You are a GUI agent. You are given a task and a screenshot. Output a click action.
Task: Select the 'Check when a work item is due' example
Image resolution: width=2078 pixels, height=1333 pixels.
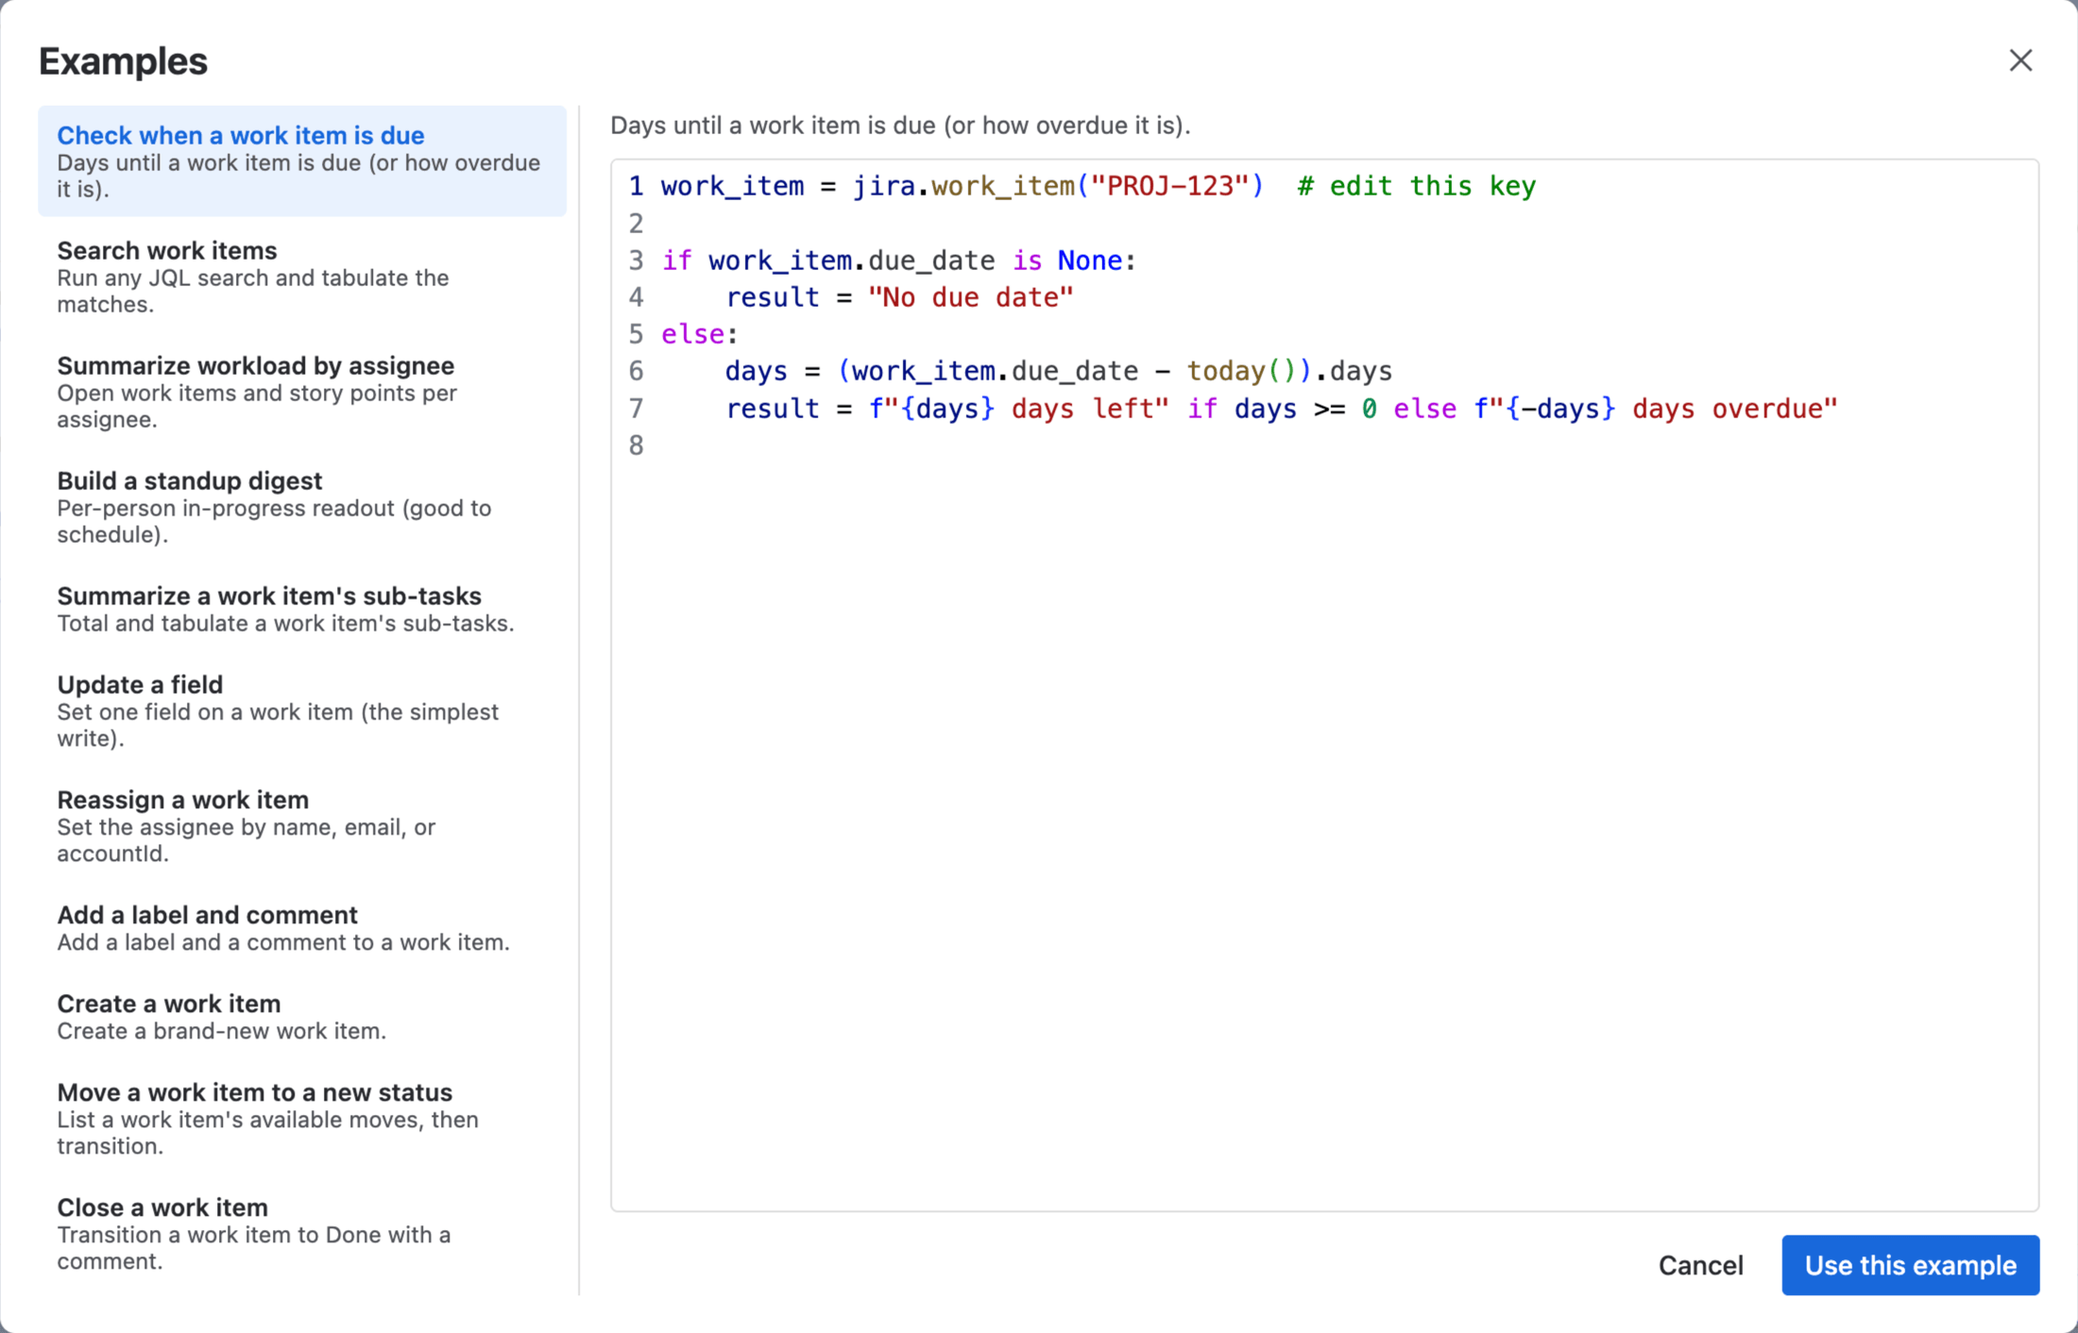(x=302, y=161)
